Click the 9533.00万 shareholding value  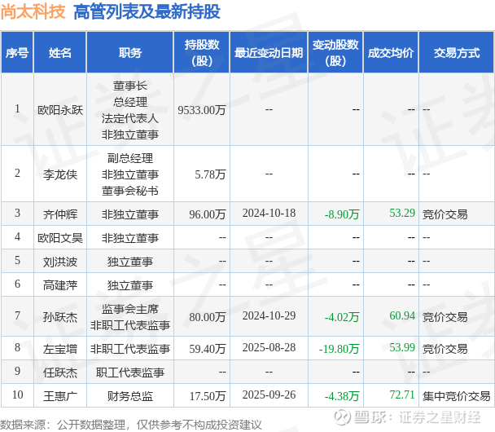pos(202,110)
